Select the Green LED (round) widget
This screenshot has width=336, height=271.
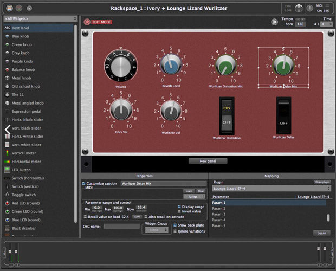click(38, 212)
